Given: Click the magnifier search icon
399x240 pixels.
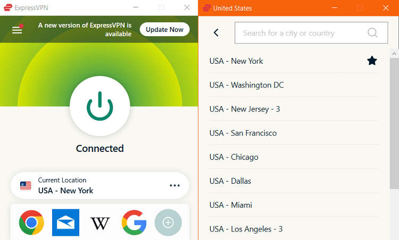Looking at the screenshot, I should coord(372,33).
